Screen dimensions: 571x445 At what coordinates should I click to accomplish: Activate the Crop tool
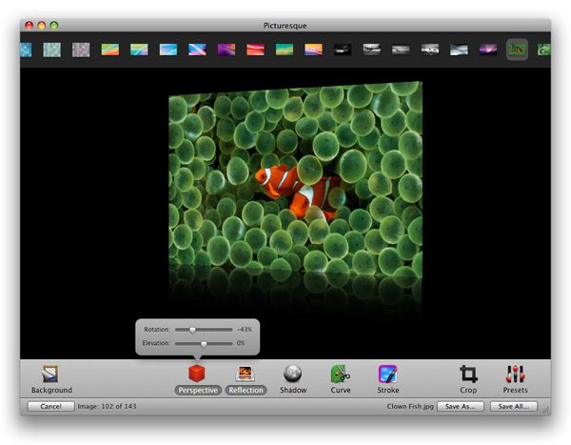click(x=468, y=374)
